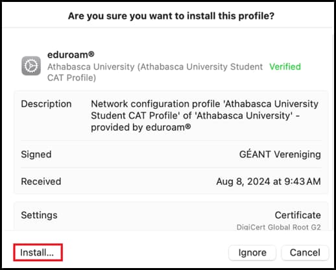Click the green Verified status label

click(285, 67)
